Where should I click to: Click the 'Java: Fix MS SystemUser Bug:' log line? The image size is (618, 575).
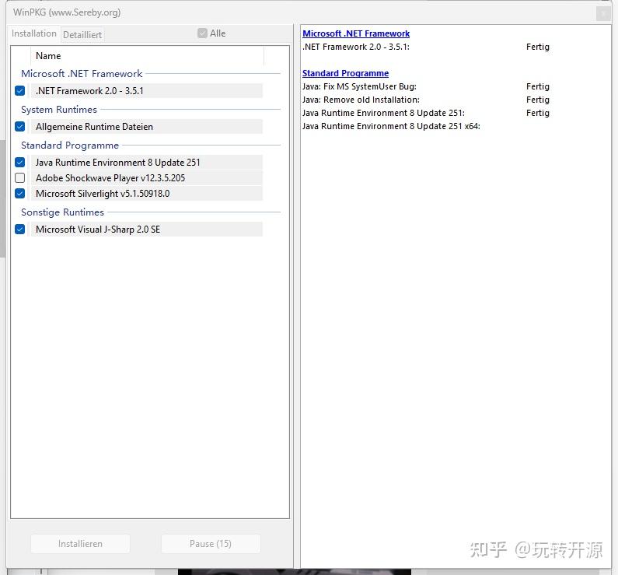[x=359, y=86]
